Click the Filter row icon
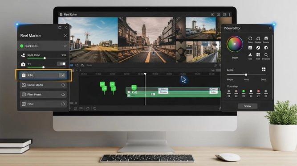This screenshot has width=297, height=166. [24, 104]
